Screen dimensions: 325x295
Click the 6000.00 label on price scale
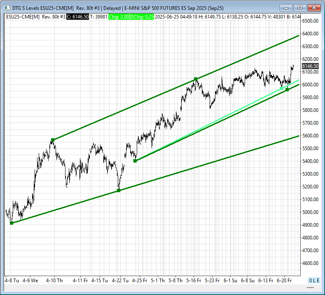coord(310,85)
